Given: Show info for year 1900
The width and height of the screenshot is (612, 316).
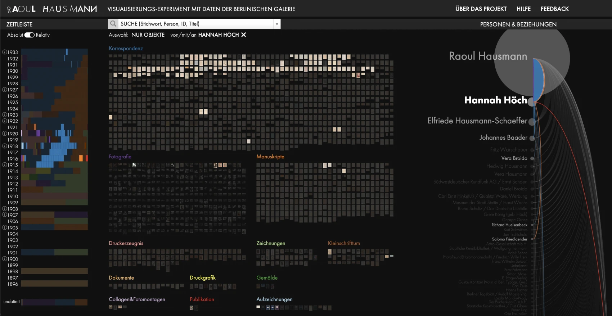Looking at the screenshot, I should 5,259.
